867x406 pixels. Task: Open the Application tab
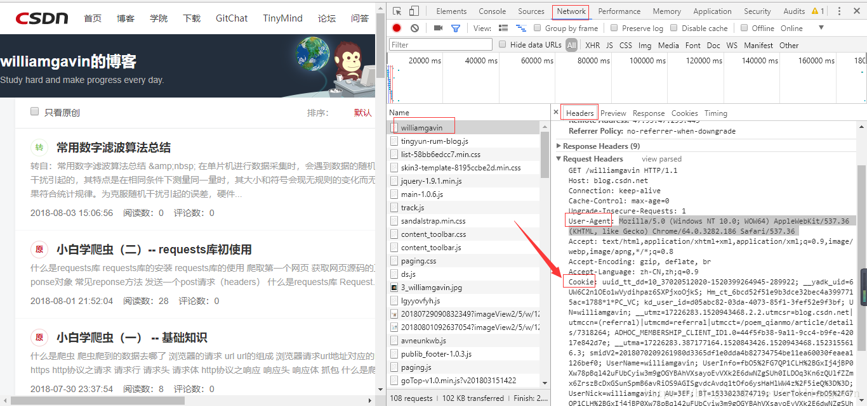pos(712,11)
